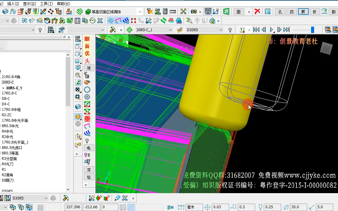
Task: Click the tool pencil icon in bottom toolbar
Action: click(x=117, y=198)
